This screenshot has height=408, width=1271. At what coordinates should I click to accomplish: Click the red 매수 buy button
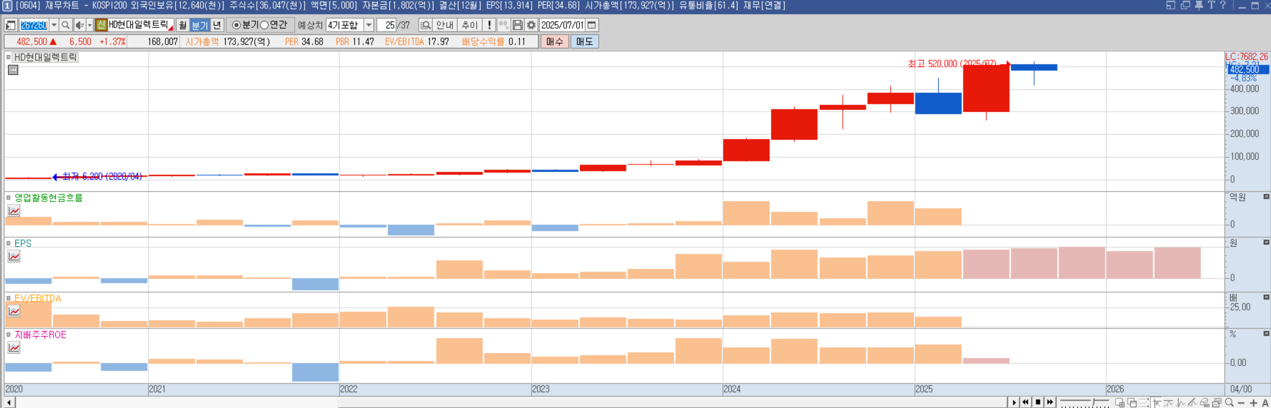pos(554,42)
